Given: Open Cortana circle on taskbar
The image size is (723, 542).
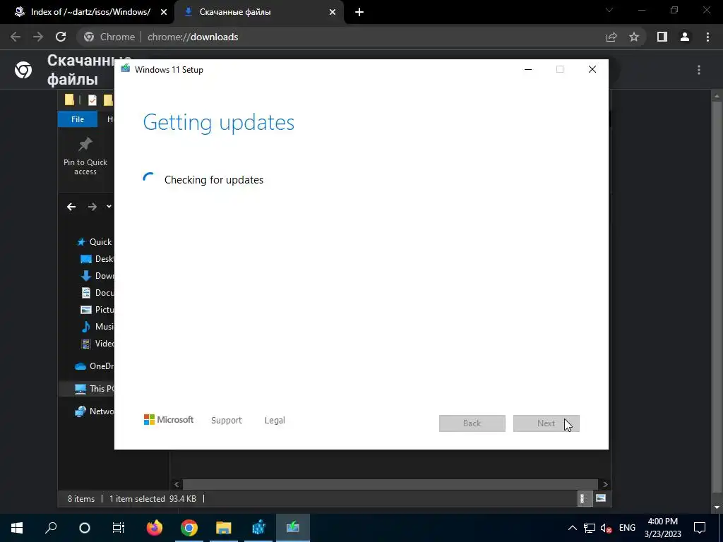Looking at the screenshot, I should pyautogui.click(x=85, y=528).
